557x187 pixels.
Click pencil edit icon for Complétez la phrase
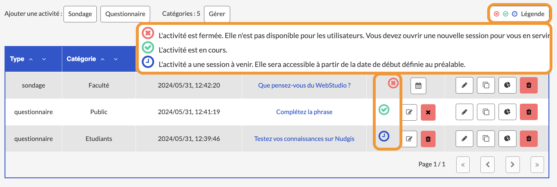(x=464, y=112)
